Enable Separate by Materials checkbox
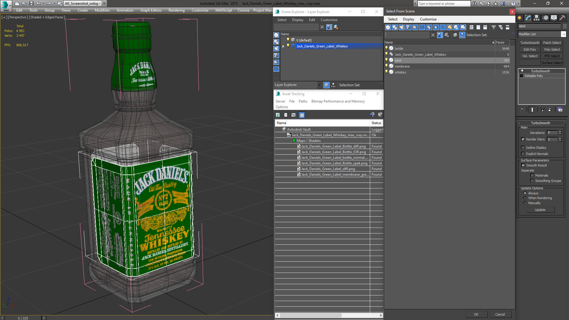 click(x=532, y=175)
